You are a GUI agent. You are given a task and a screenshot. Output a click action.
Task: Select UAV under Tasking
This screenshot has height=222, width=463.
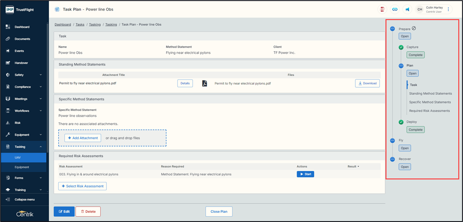(18, 157)
